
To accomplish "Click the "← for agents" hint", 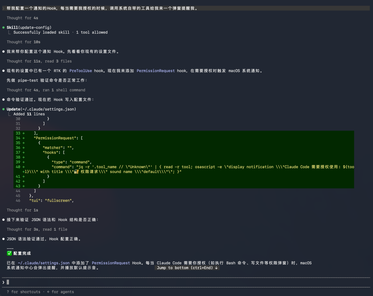I will [x=60, y=292].
